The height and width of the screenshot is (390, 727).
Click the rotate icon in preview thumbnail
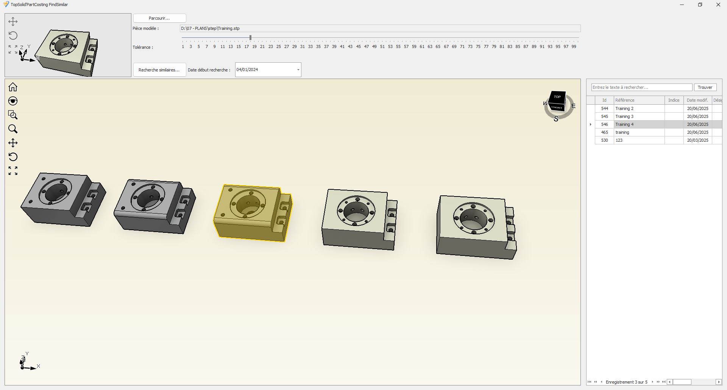13,36
